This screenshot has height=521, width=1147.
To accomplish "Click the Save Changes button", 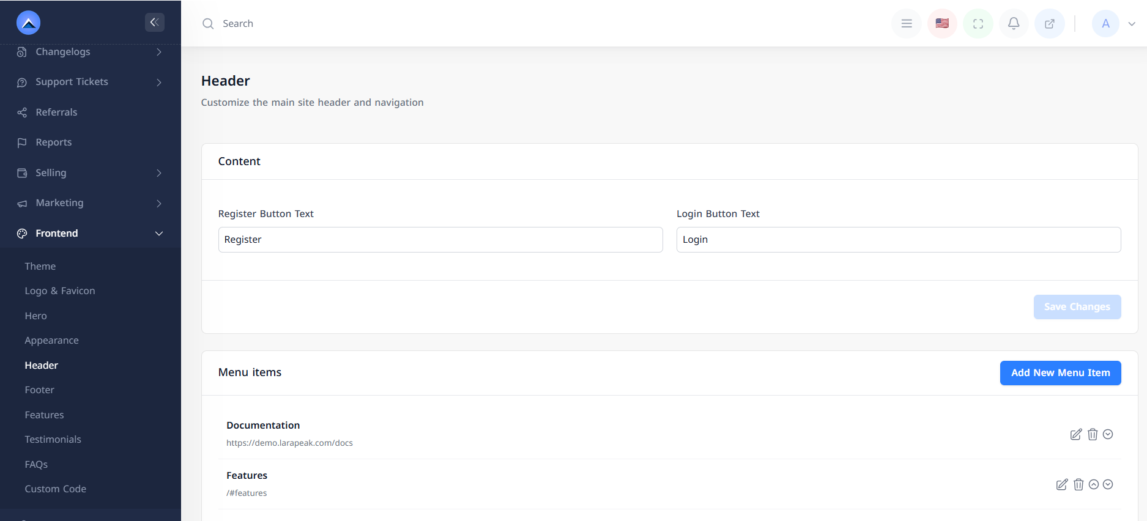I will 1077,307.
